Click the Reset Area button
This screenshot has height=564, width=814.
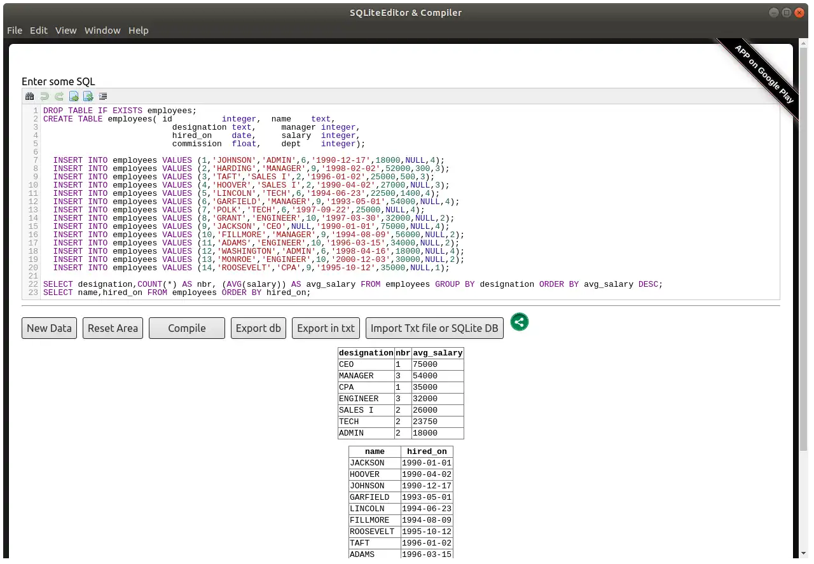[113, 328]
